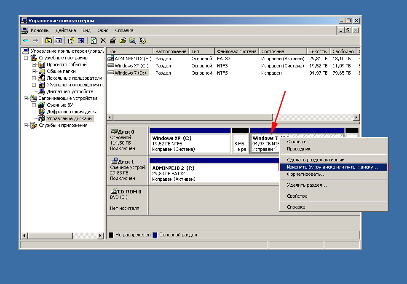The image size is (407, 284).
Task: Choose Открыть in the context menu
Action: click(333, 142)
